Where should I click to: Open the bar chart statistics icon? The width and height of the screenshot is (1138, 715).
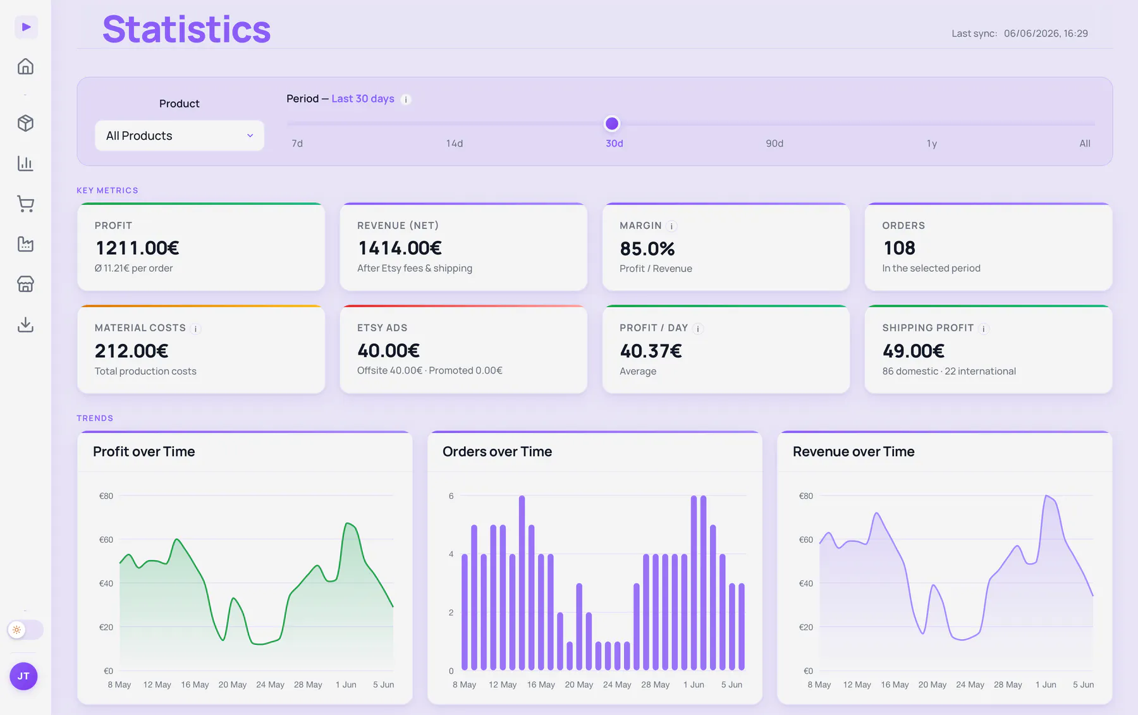pyautogui.click(x=25, y=163)
